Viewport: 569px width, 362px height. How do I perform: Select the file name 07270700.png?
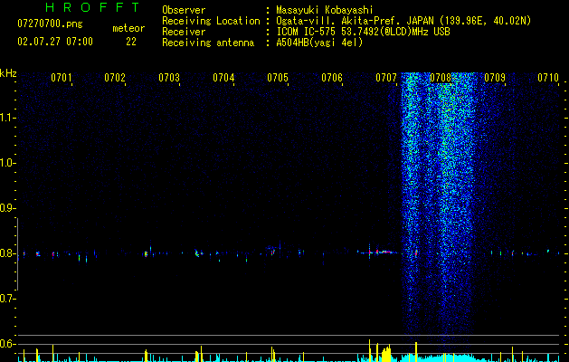pos(50,24)
